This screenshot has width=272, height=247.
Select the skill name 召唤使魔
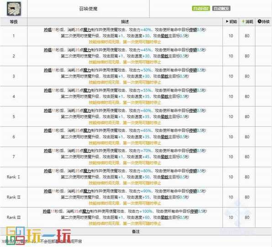88,9
